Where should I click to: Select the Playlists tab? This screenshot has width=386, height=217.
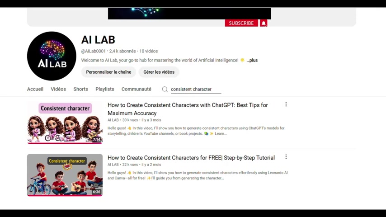pyautogui.click(x=104, y=89)
